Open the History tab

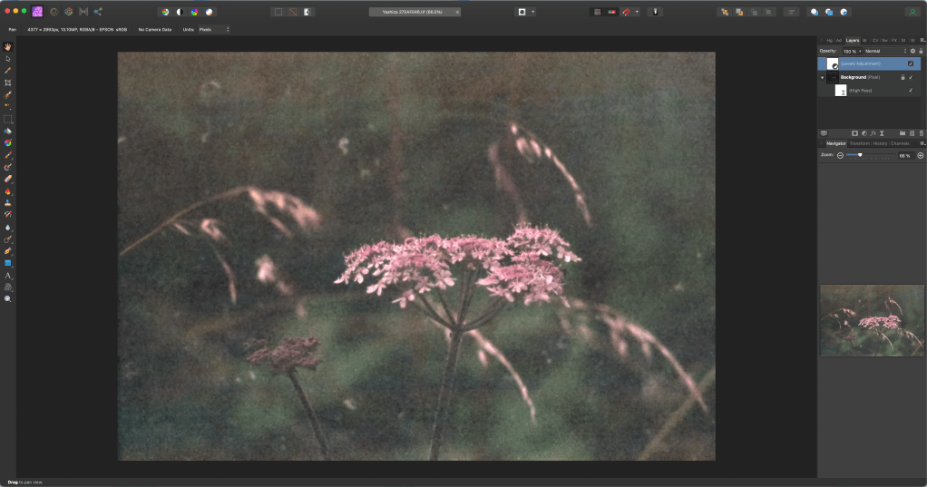click(x=880, y=143)
